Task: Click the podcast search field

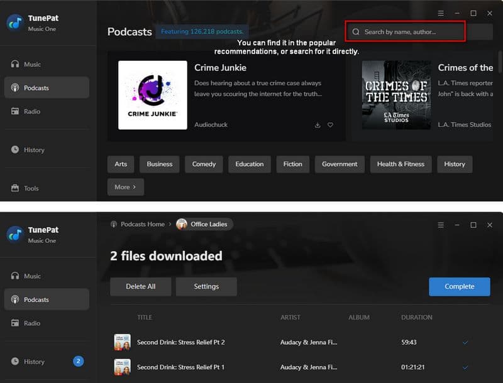Action: 405,31
